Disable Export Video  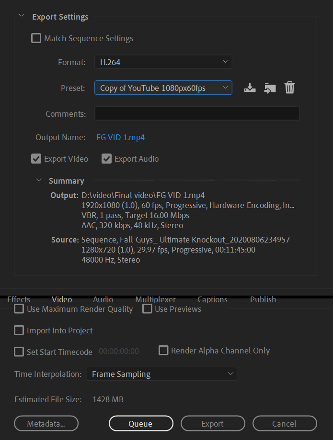[x=36, y=158]
